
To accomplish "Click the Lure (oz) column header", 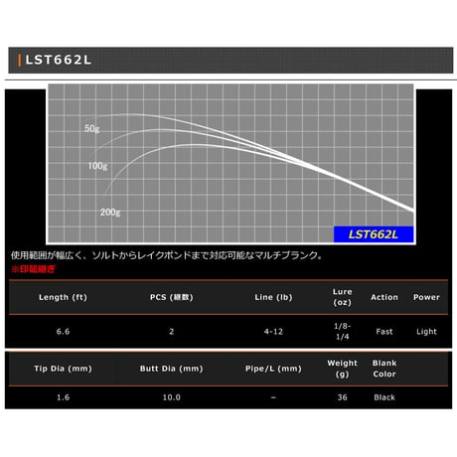I will [343, 297].
